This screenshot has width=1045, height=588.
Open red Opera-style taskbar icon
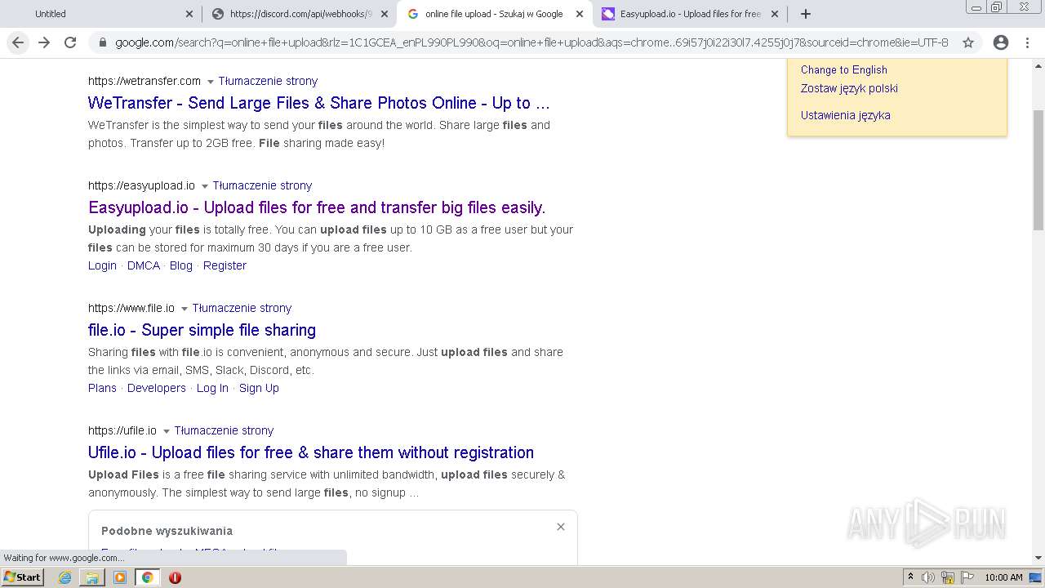[175, 577]
